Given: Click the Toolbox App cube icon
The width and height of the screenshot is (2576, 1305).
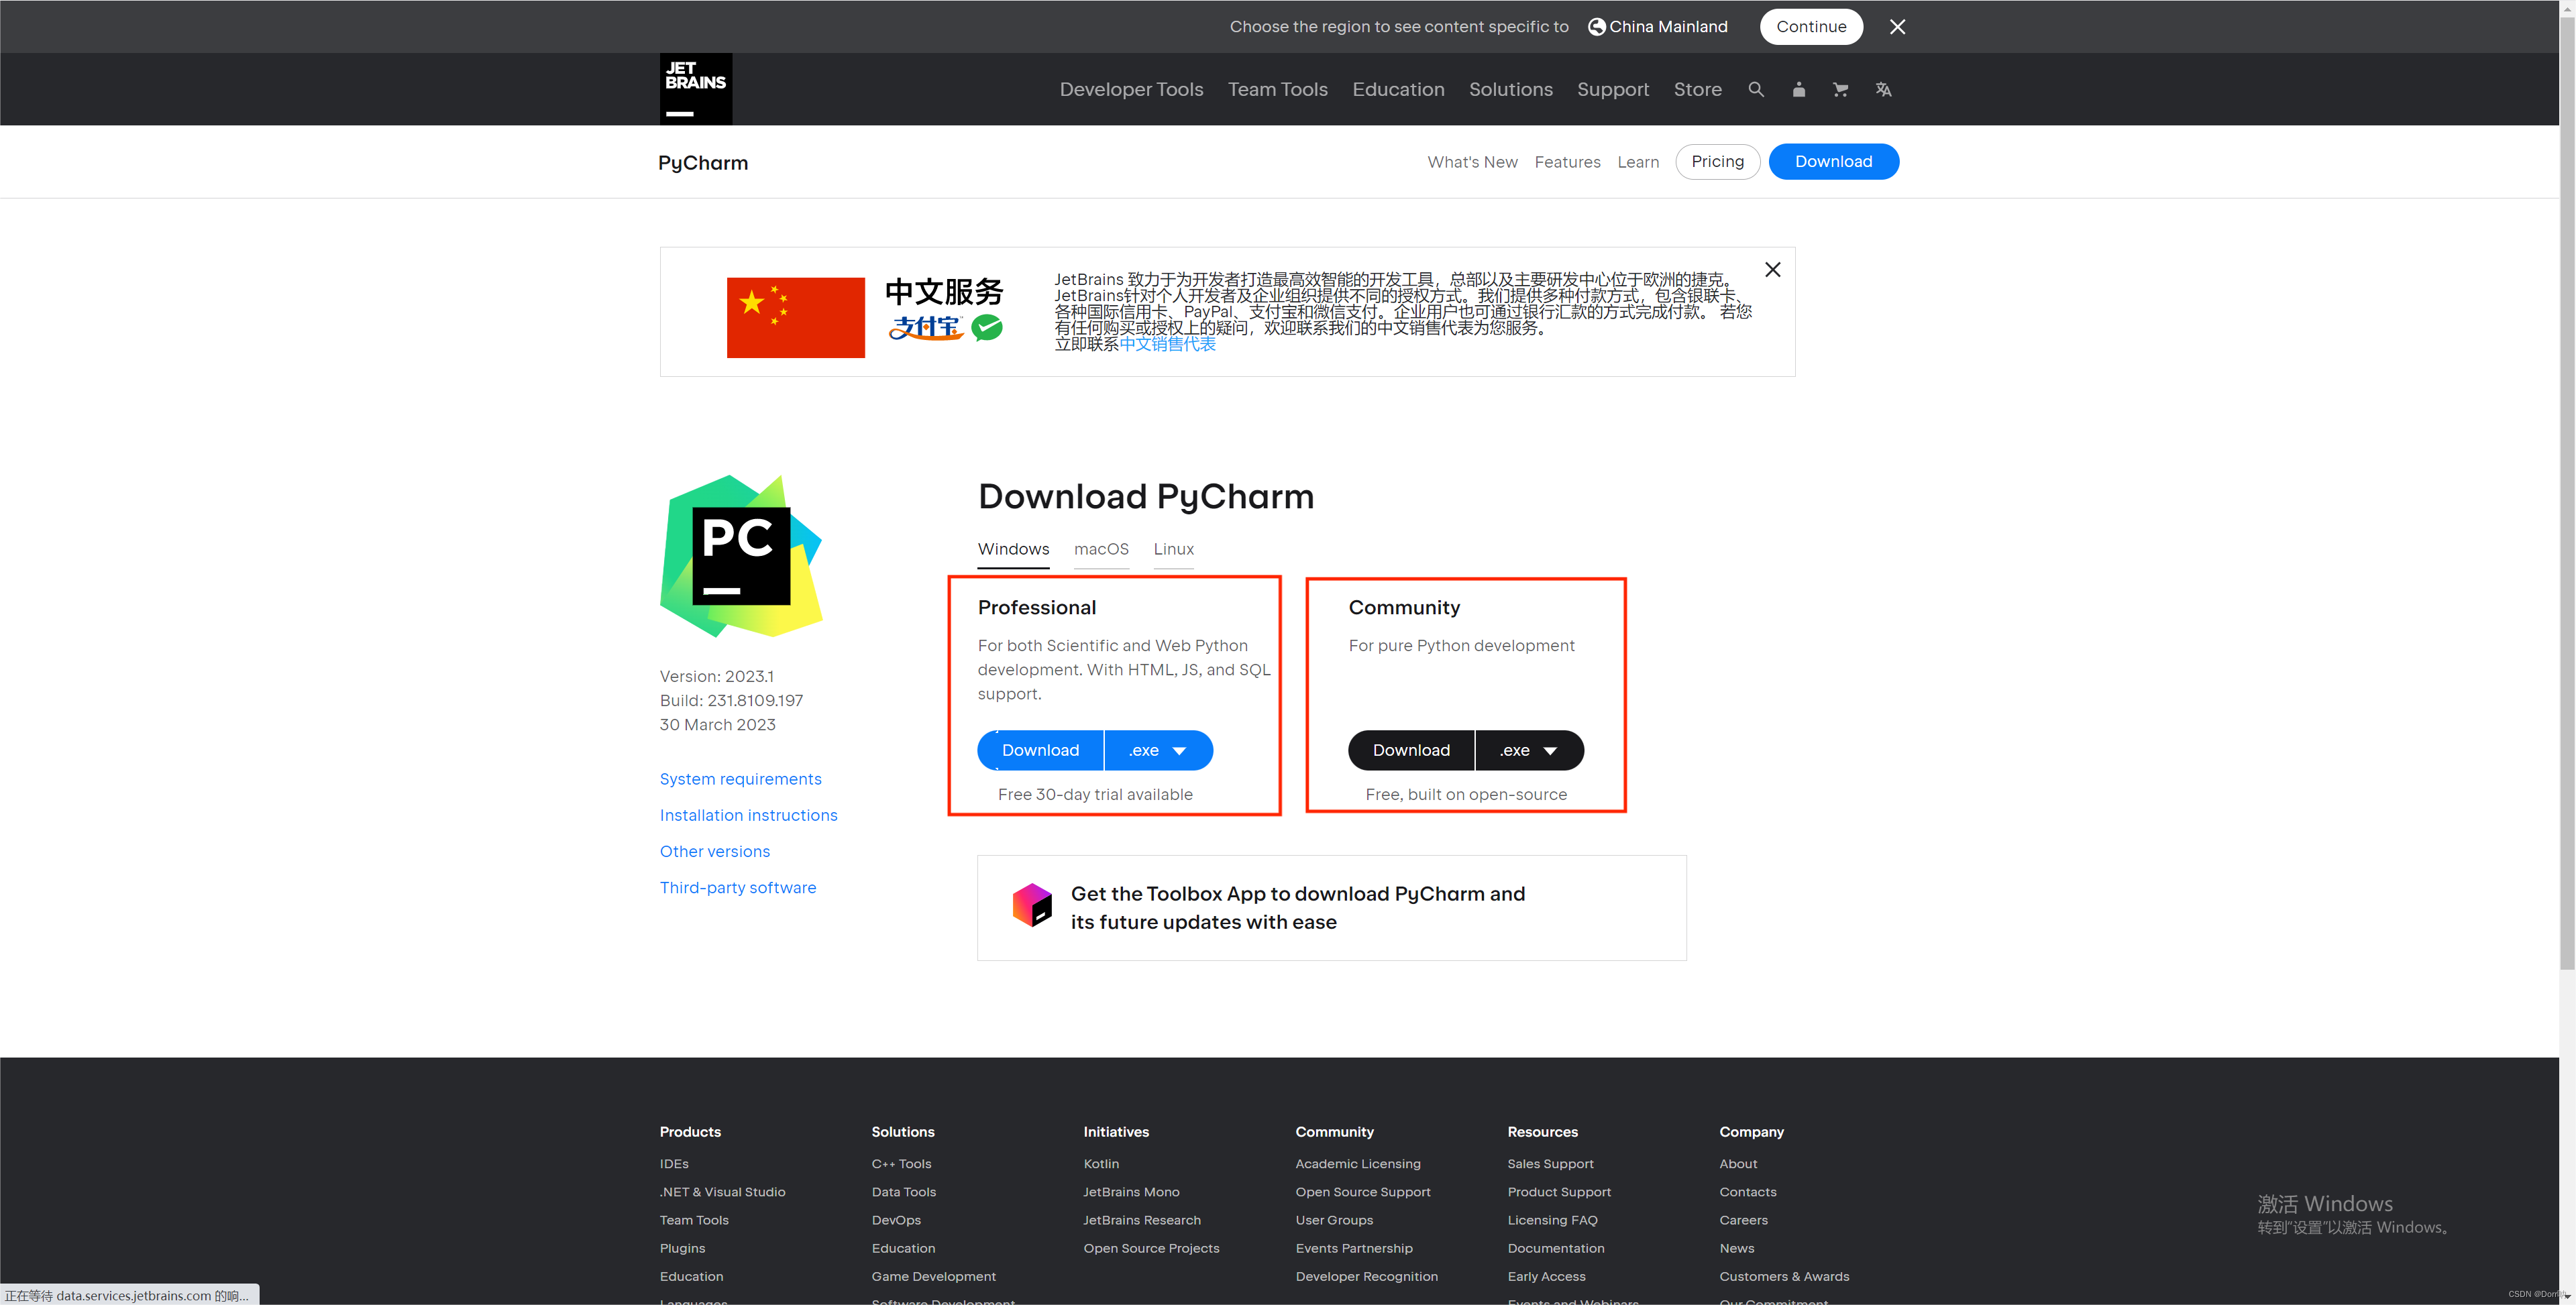Looking at the screenshot, I should (1032, 905).
